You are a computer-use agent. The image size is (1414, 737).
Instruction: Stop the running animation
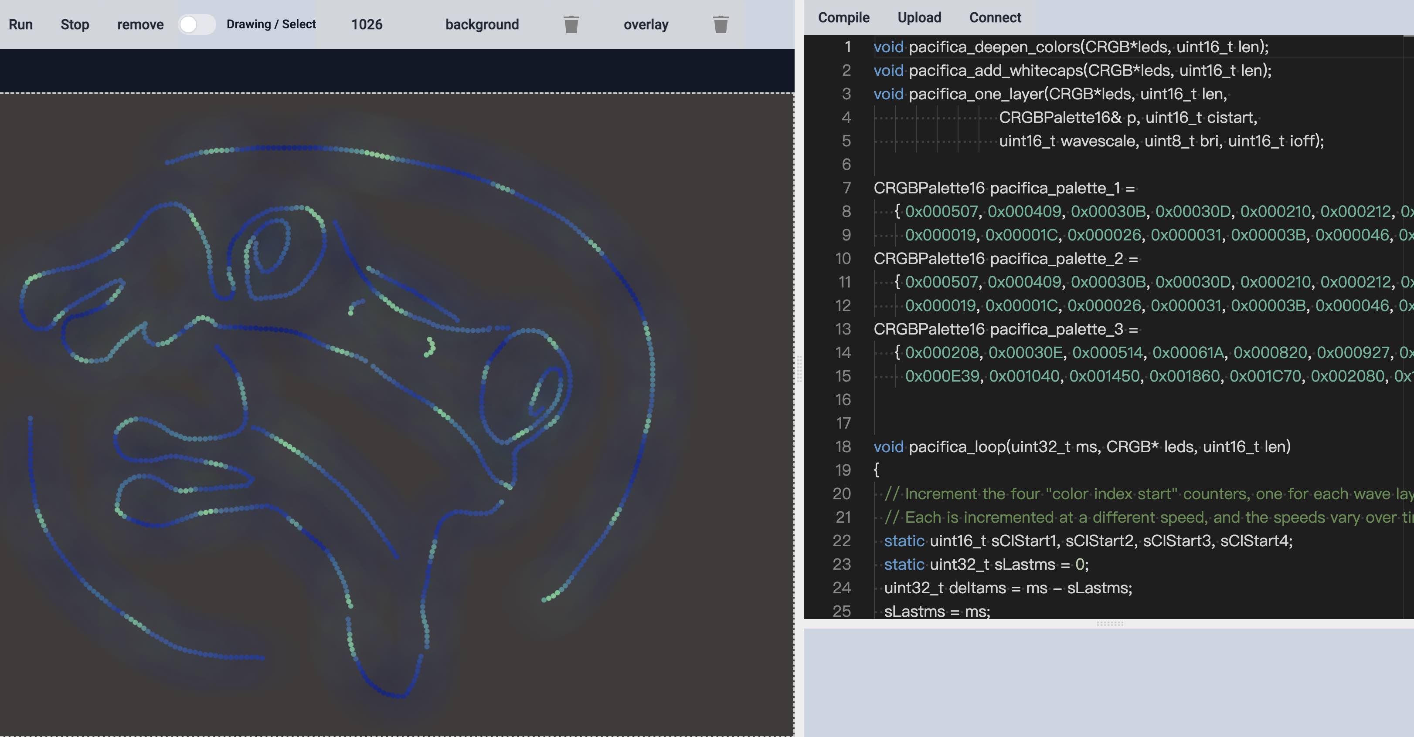pyautogui.click(x=75, y=25)
